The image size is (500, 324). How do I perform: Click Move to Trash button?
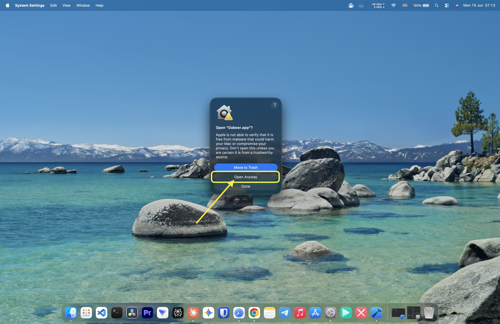245,167
